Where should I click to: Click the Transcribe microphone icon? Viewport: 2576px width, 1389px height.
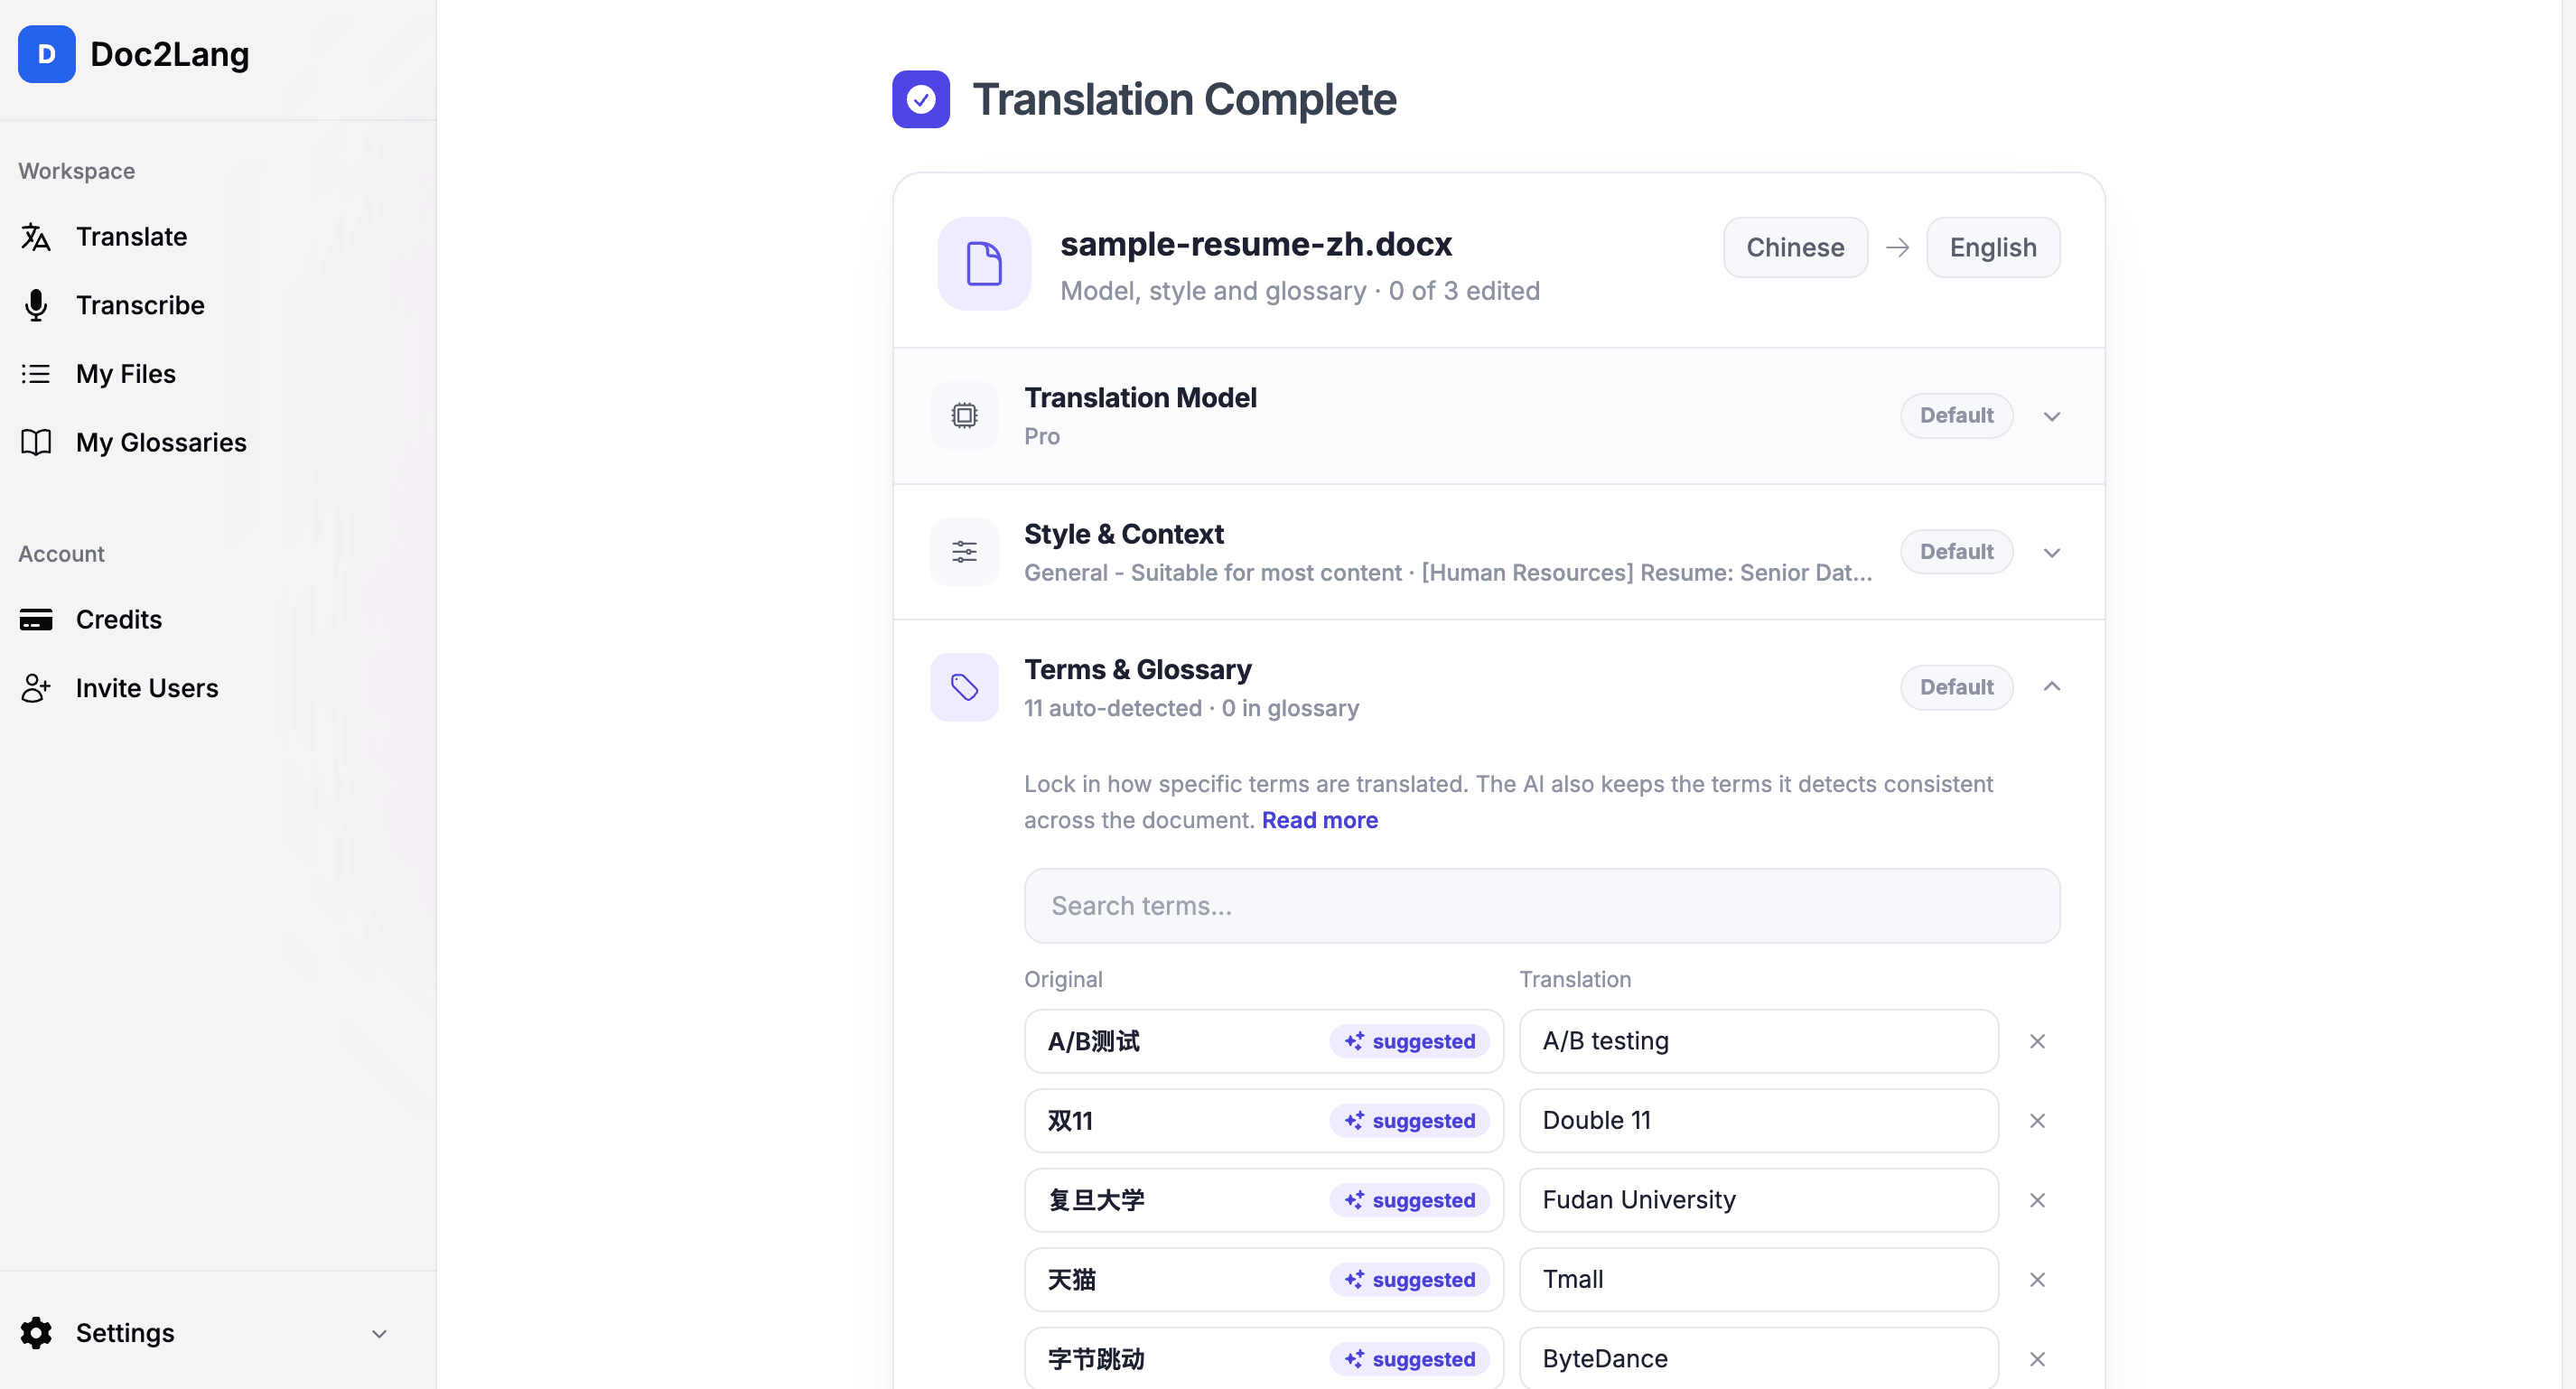pos(36,305)
